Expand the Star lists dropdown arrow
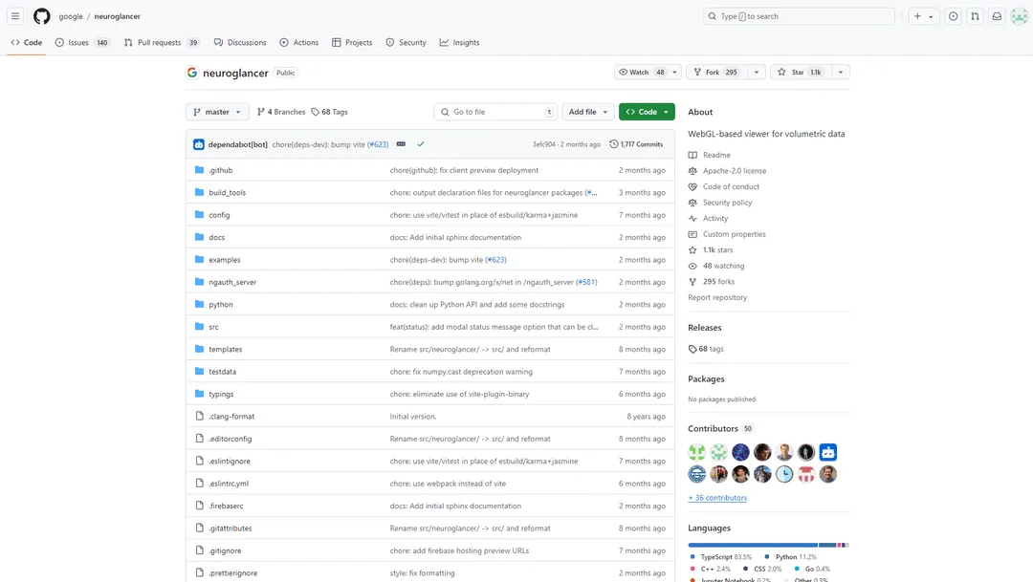Viewport: 1033px width, 582px height. click(841, 73)
